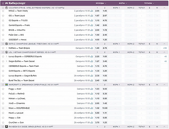Open statistics icon for MOUZ — Team Vitality
This screenshot has width=169, height=129.
92,11
